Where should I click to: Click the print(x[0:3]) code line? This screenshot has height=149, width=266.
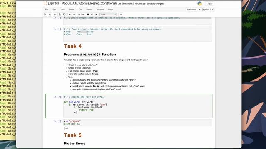72,124
